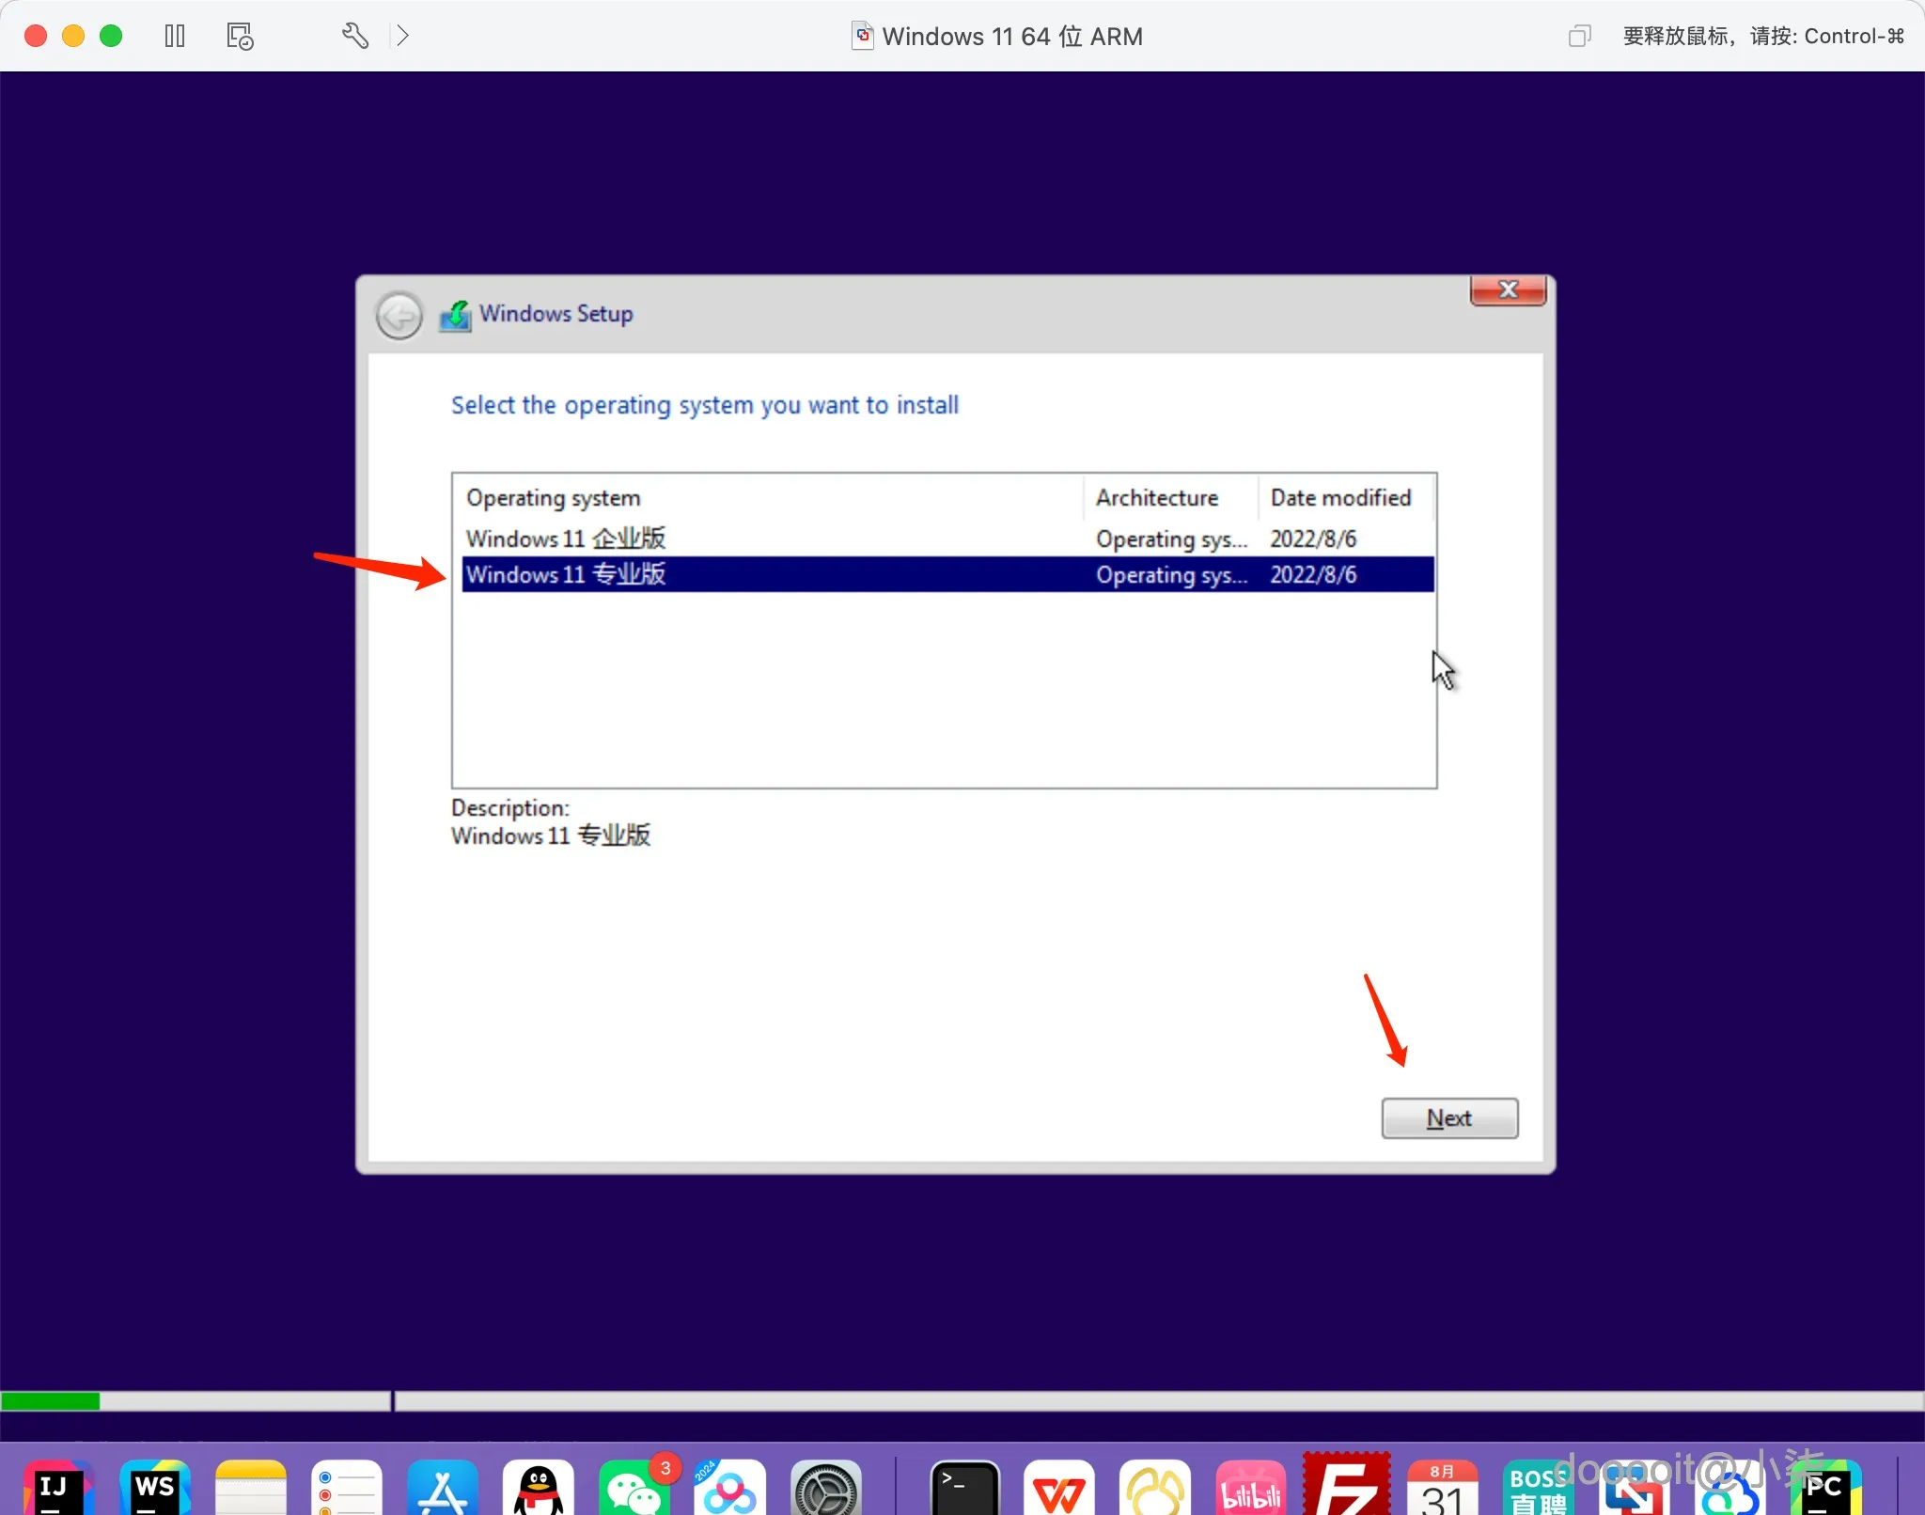This screenshot has width=1925, height=1515.
Task: Click the VM window resize icon
Action: click(x=1579, y=37)
